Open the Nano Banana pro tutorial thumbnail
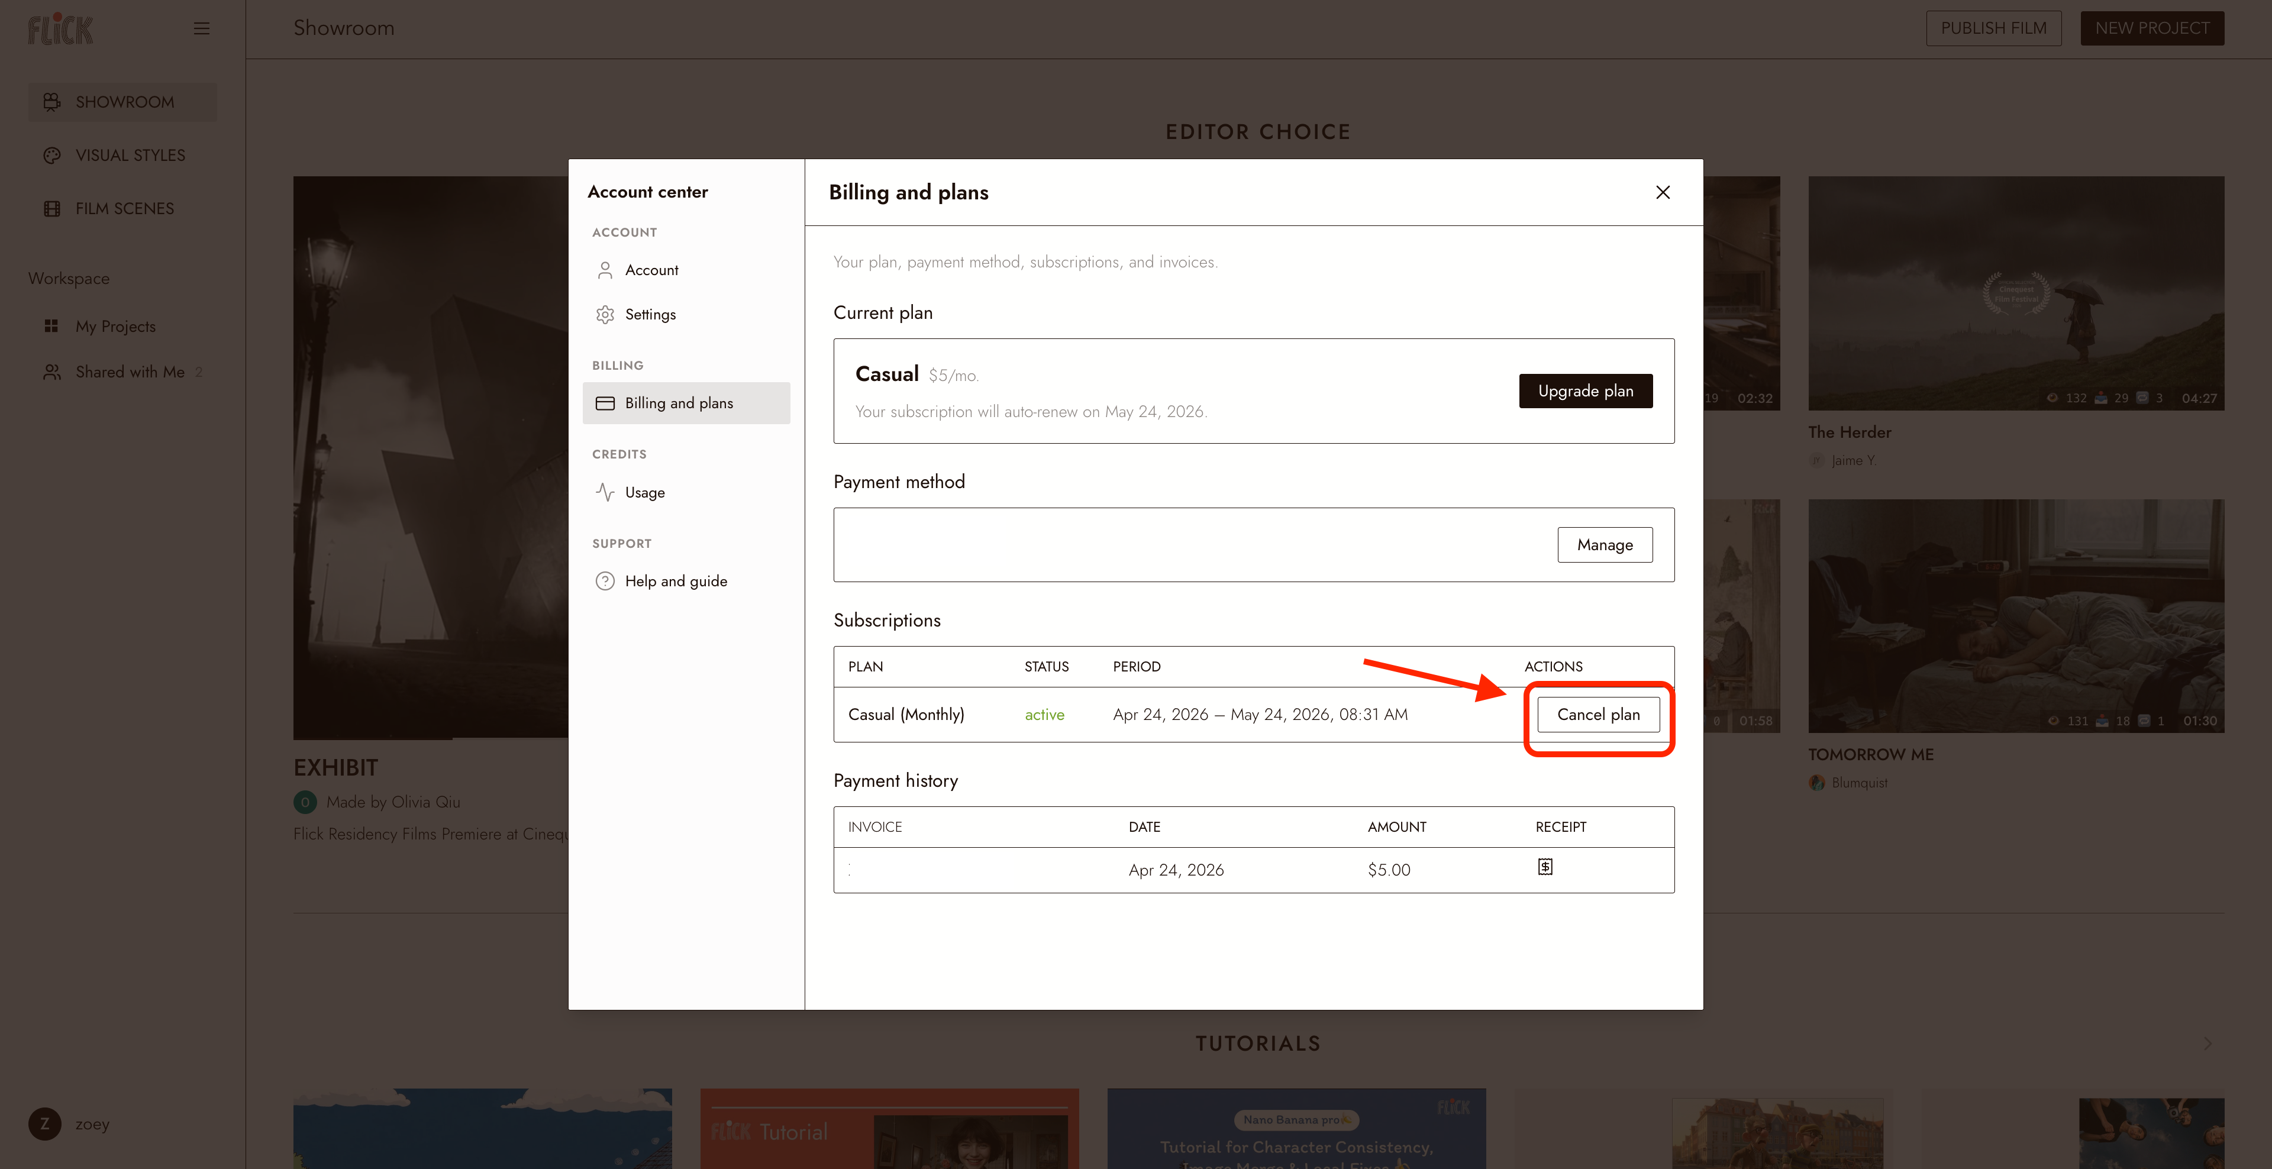The width and height of the screenshot is (2272, 1169). (x=1296, y=1128)
